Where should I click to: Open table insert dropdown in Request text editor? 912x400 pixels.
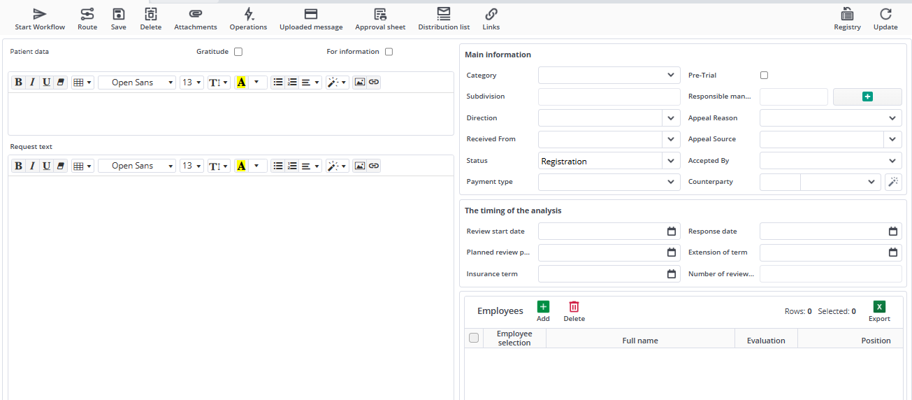(82, 166)
